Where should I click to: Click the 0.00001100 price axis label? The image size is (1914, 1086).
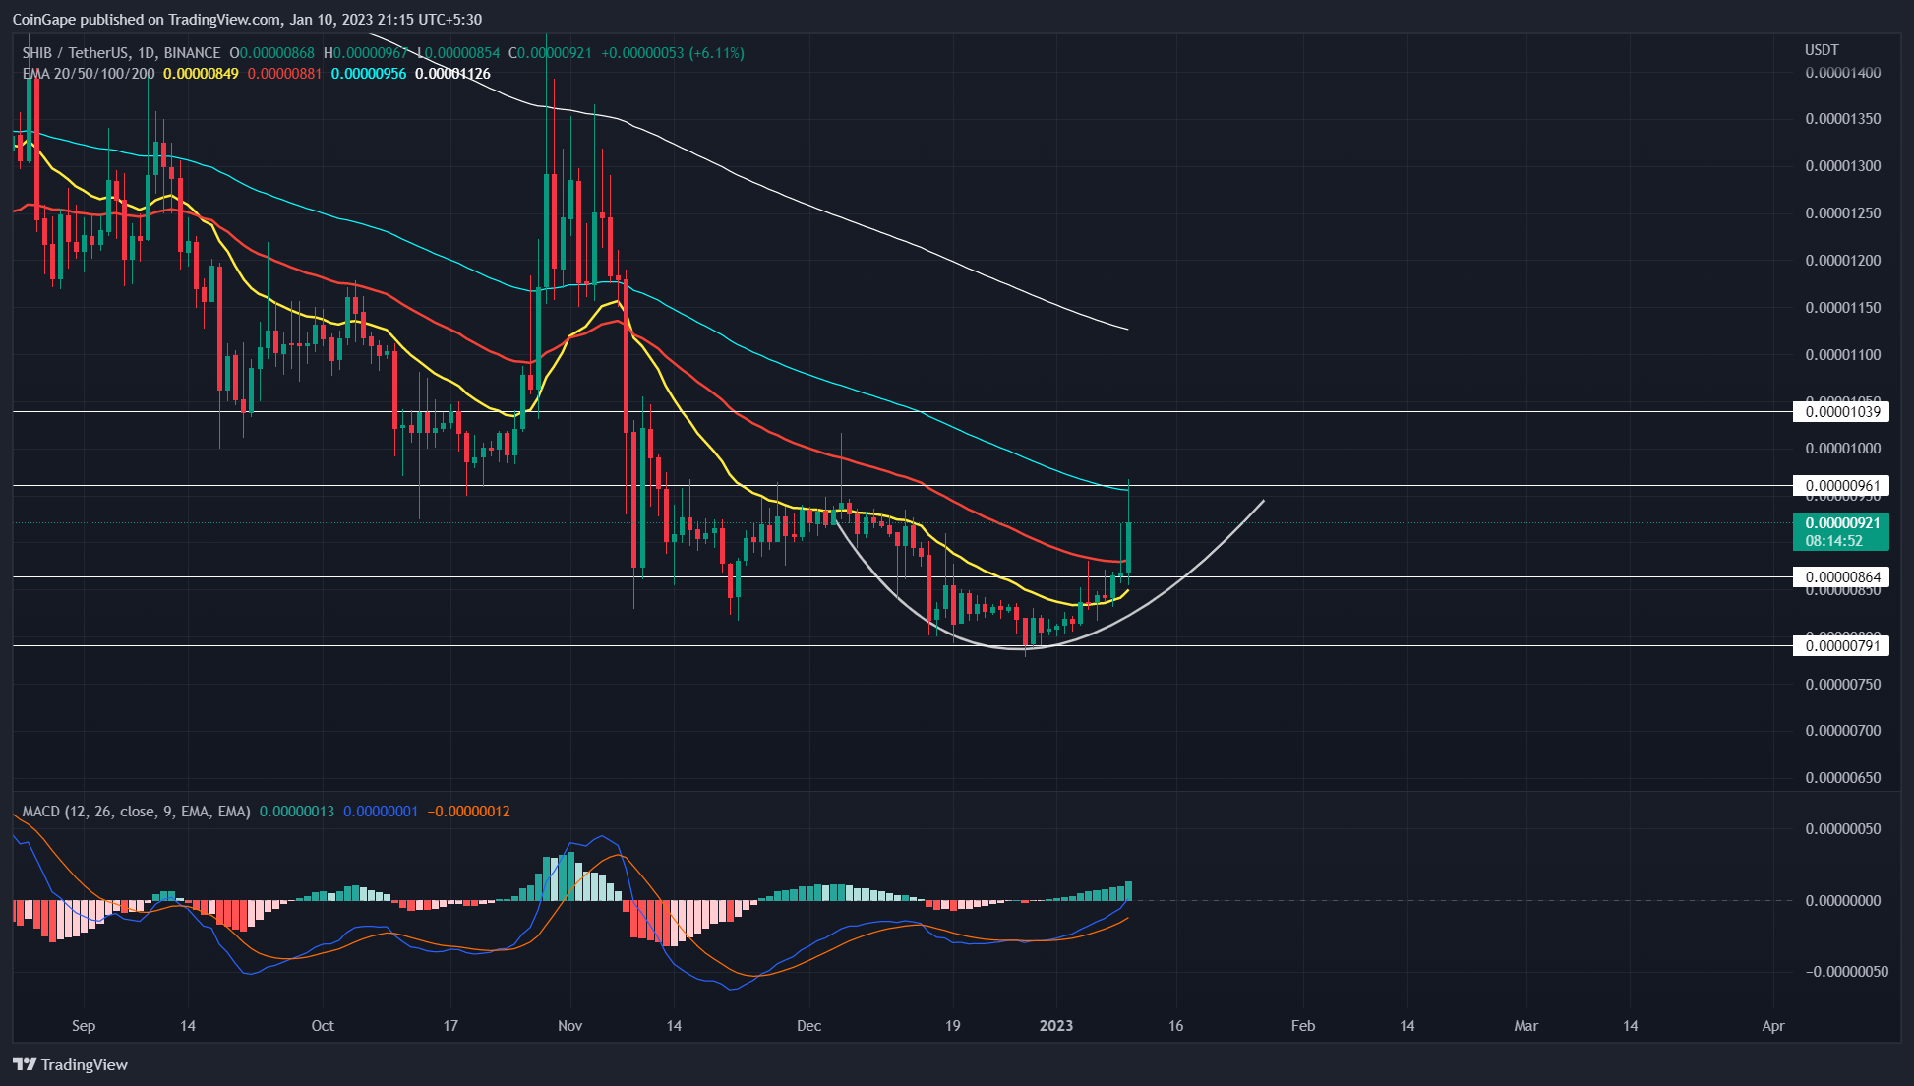point(1843,355)
